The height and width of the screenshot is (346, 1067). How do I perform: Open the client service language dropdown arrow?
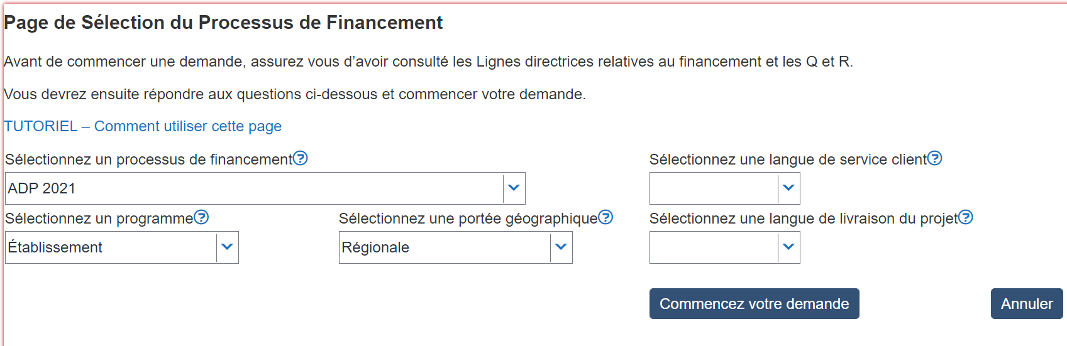tap(788, 188)
